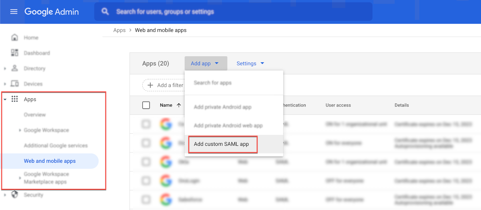Click the Apps grid icon
The height and width of the screenshot is (210, 481).
15,99
